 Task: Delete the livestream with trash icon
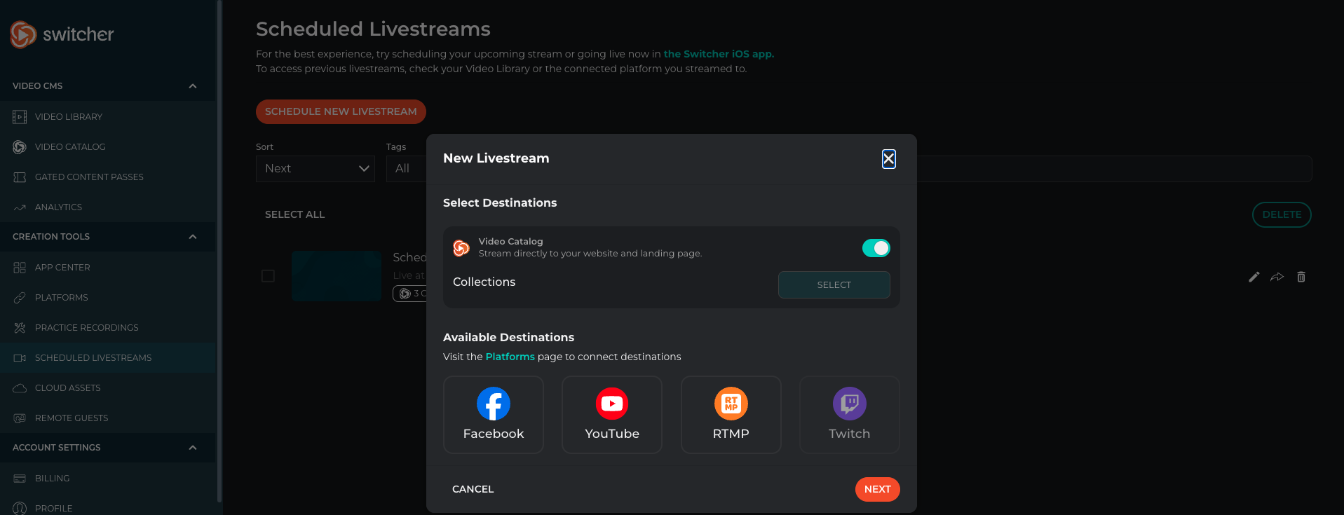pos(1301,277)
